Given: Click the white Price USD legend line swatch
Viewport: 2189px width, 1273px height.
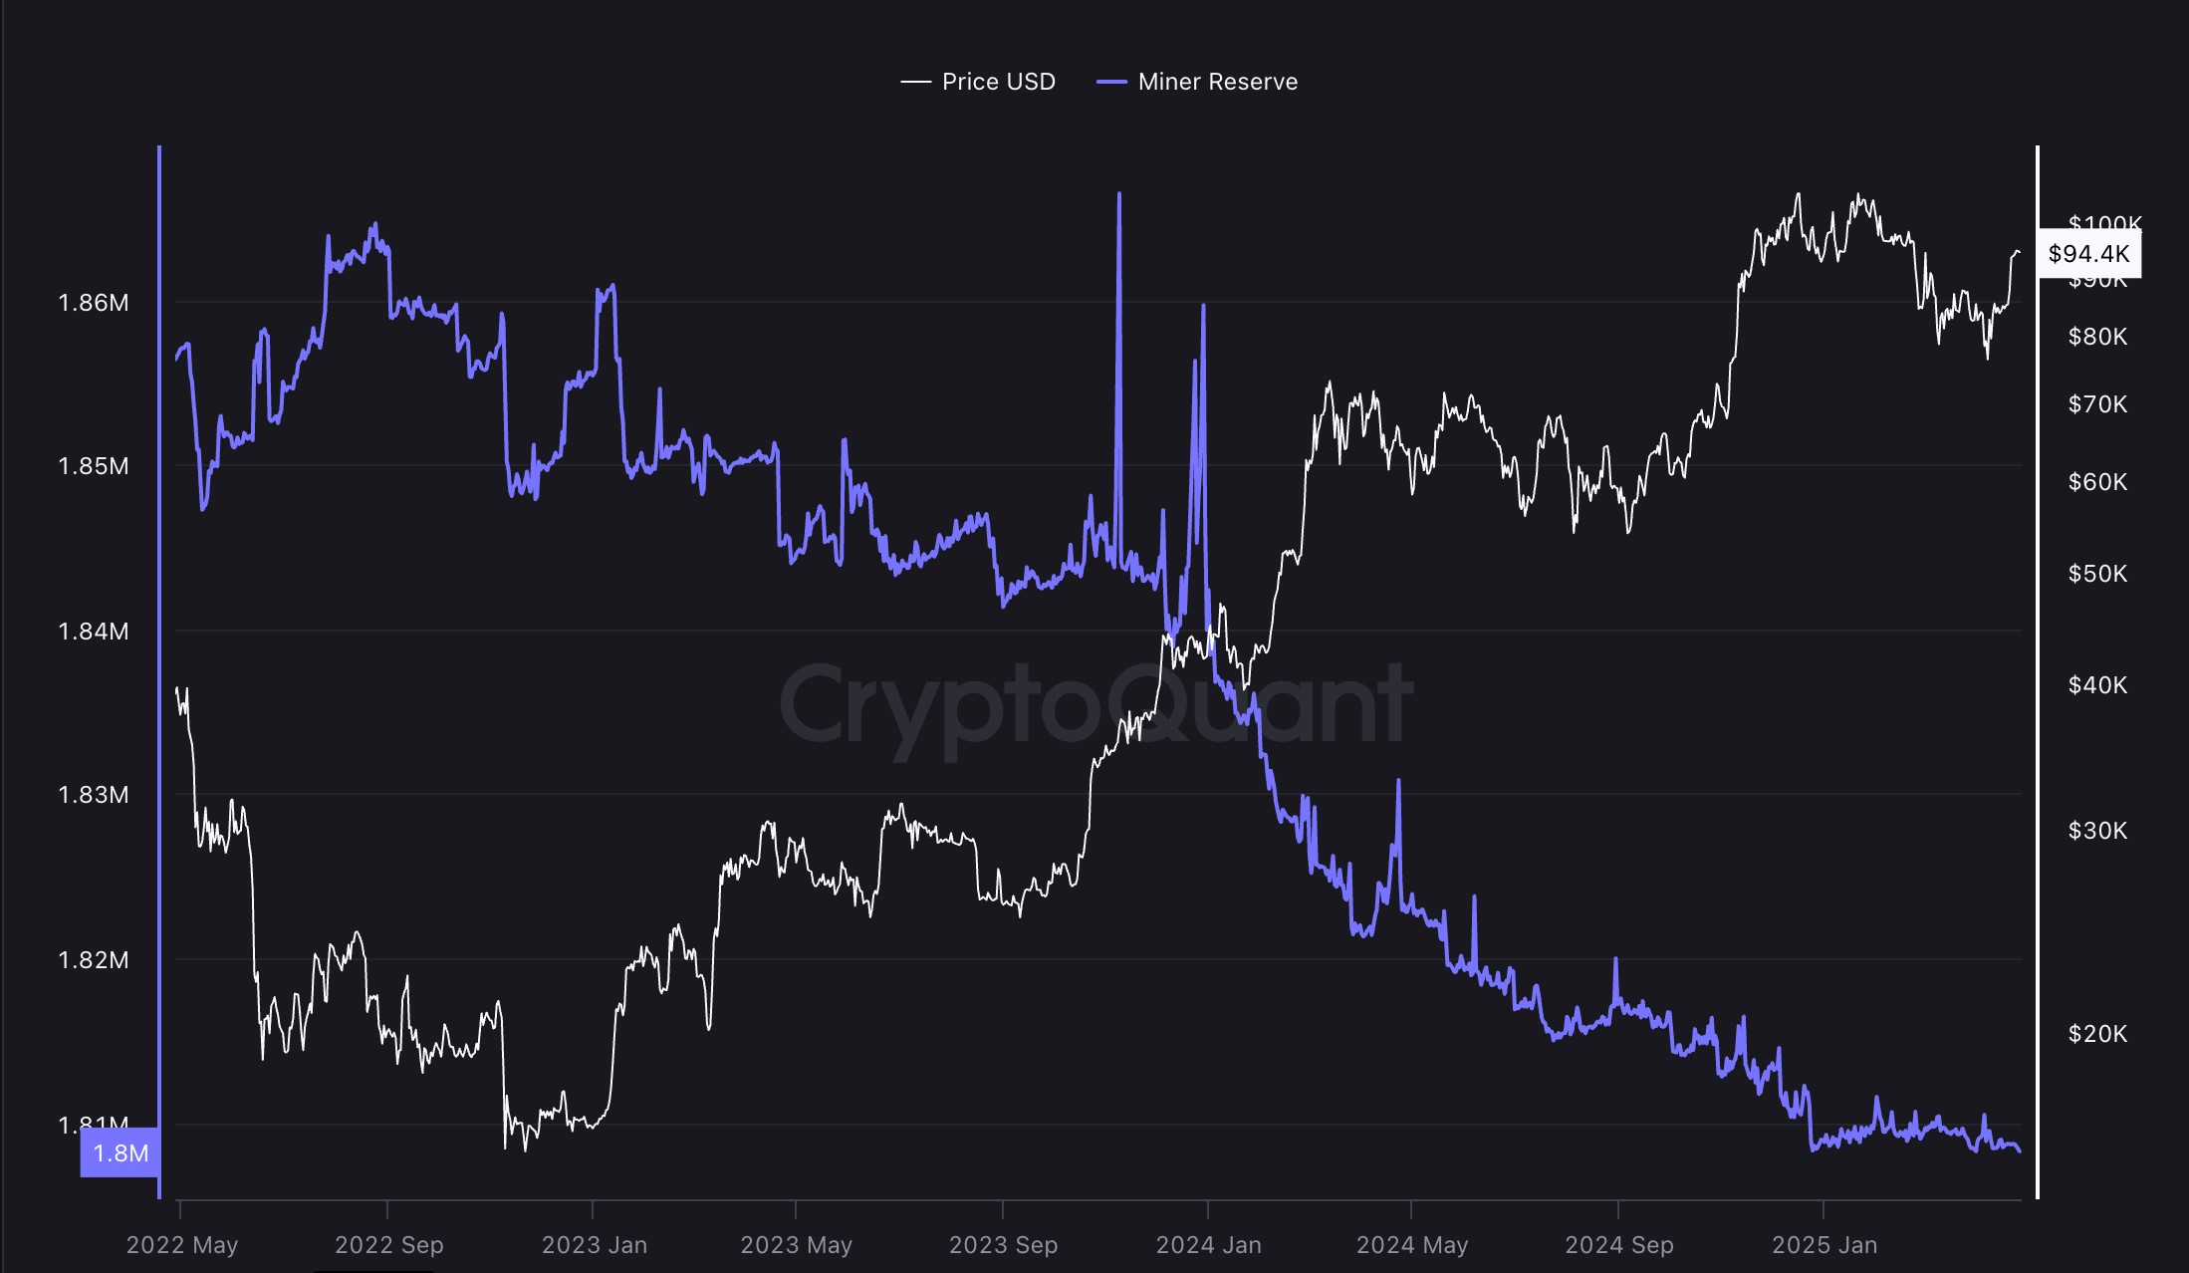Looking at the screenshot, I should 915,82.
